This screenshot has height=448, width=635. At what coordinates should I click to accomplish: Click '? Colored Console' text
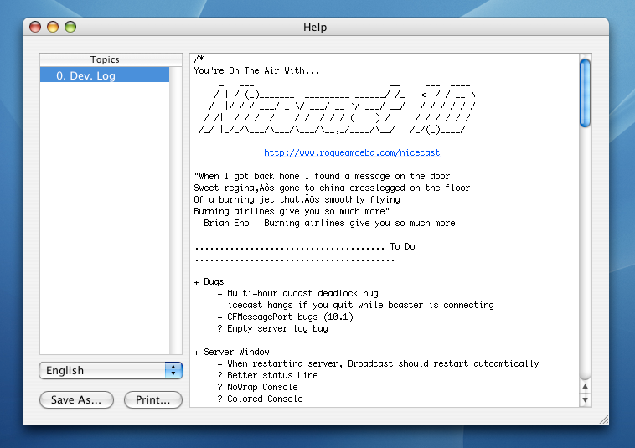pyautogui.click(x=260, y=399)
